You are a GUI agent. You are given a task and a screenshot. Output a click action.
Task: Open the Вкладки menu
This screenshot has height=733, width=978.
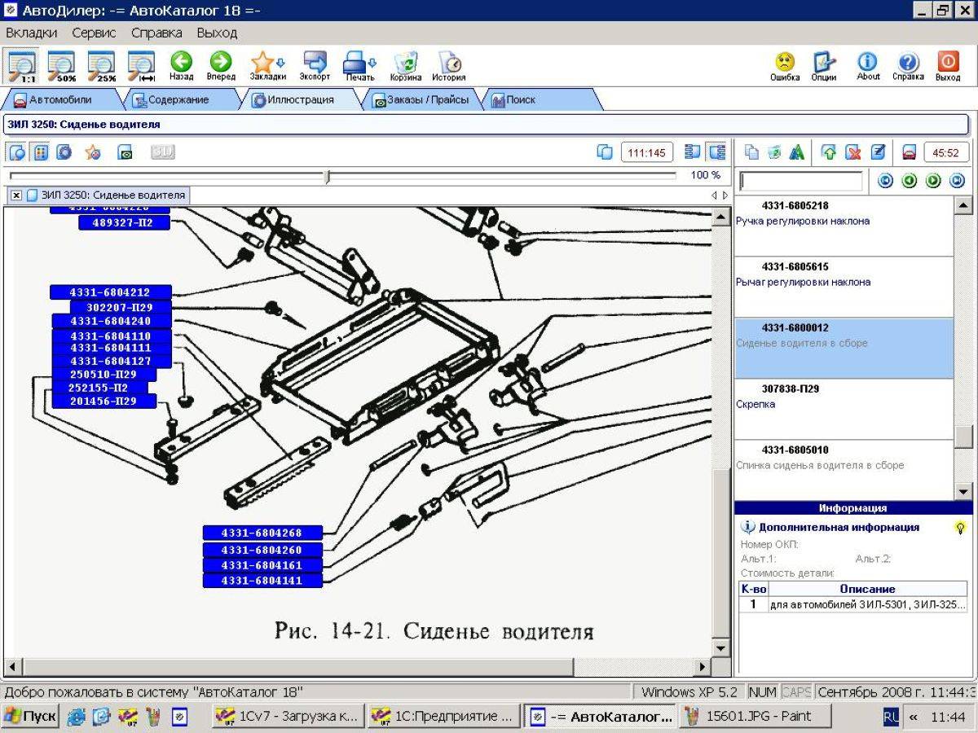click(32, 33)
